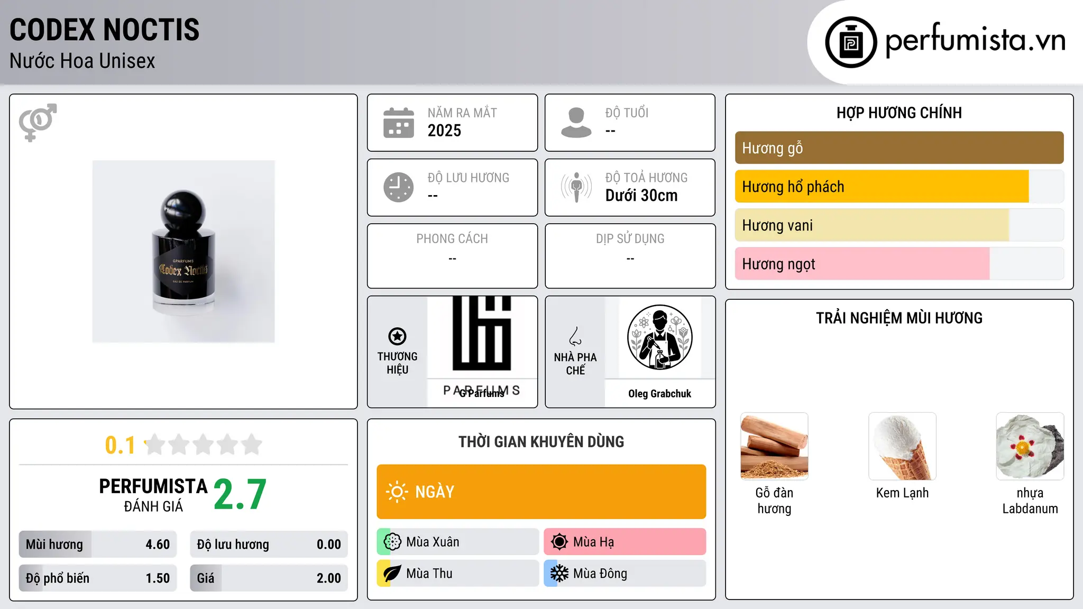Click the Hợp hương chính heading
The image size is (1083, 609).
(899, 113)
